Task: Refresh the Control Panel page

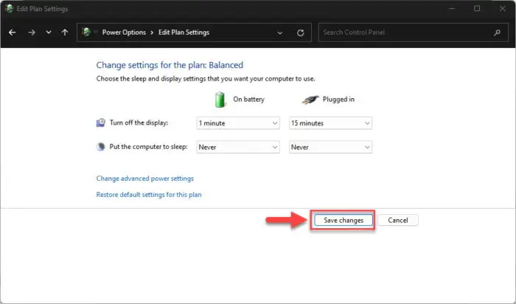Action: (x=300, y=32)
